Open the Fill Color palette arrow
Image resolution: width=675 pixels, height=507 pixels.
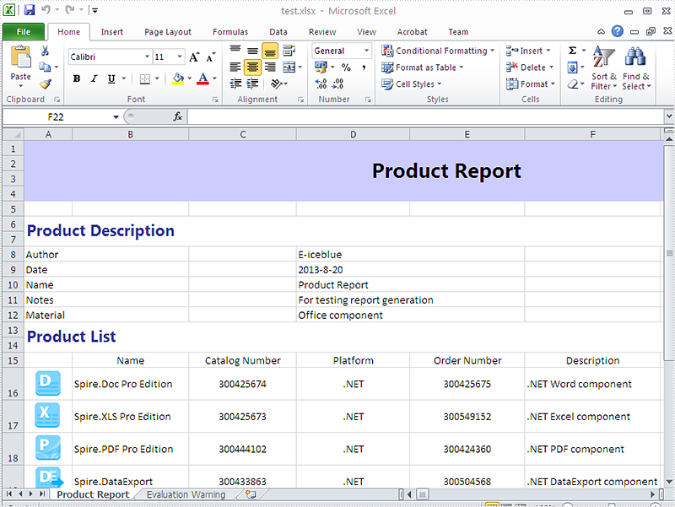(189, 78)
